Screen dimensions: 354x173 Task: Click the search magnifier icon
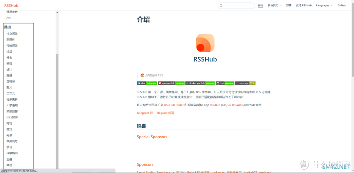[x=221, y=6]
